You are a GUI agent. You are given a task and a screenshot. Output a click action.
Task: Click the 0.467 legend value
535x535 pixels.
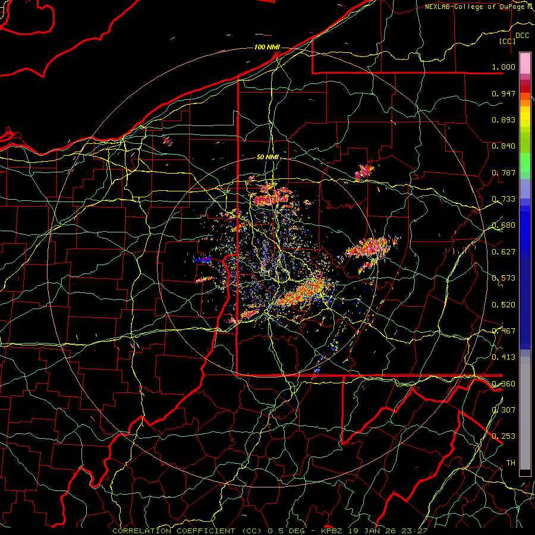pos(503,331)
